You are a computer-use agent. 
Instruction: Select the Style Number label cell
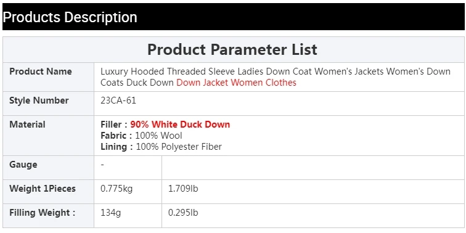click(49, 104)
